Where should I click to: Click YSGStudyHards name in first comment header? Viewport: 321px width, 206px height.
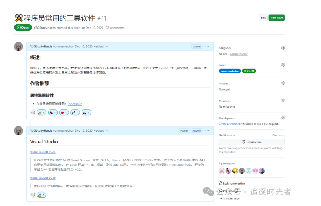tap(41, 46)
